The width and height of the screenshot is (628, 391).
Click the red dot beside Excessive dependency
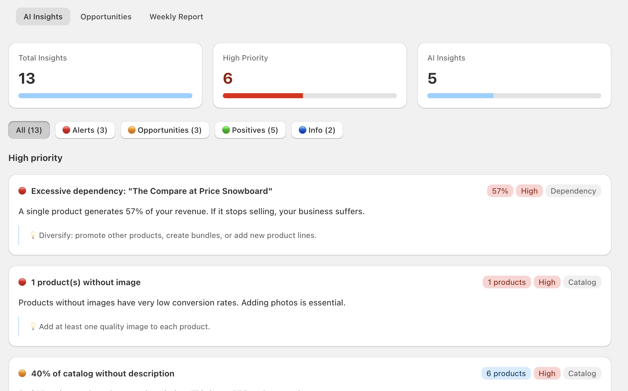(x=22, y=191)
